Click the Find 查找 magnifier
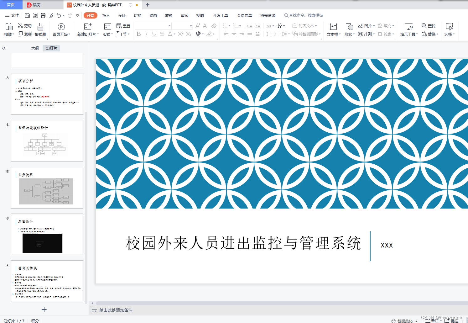The height and width of the screenshot is (323, 468). [x=428, y=26]
